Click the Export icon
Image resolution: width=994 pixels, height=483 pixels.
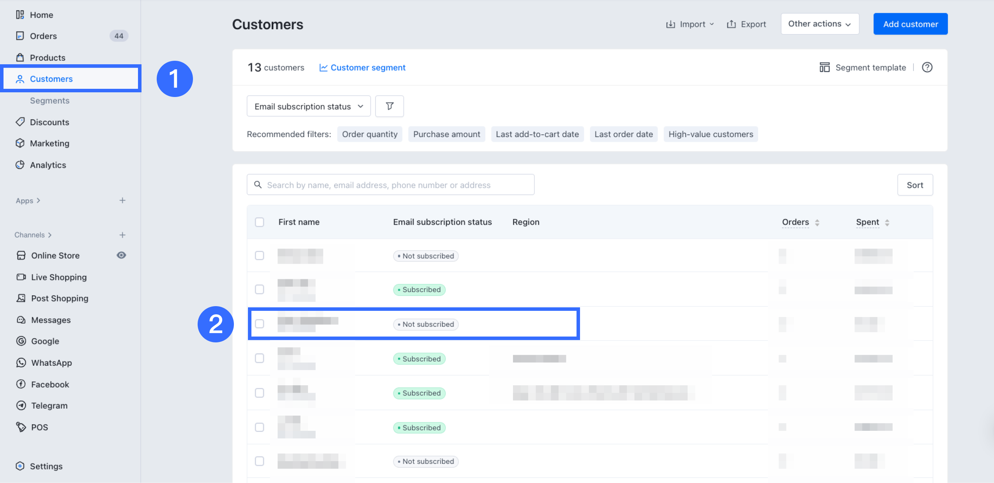click(731, 24)
